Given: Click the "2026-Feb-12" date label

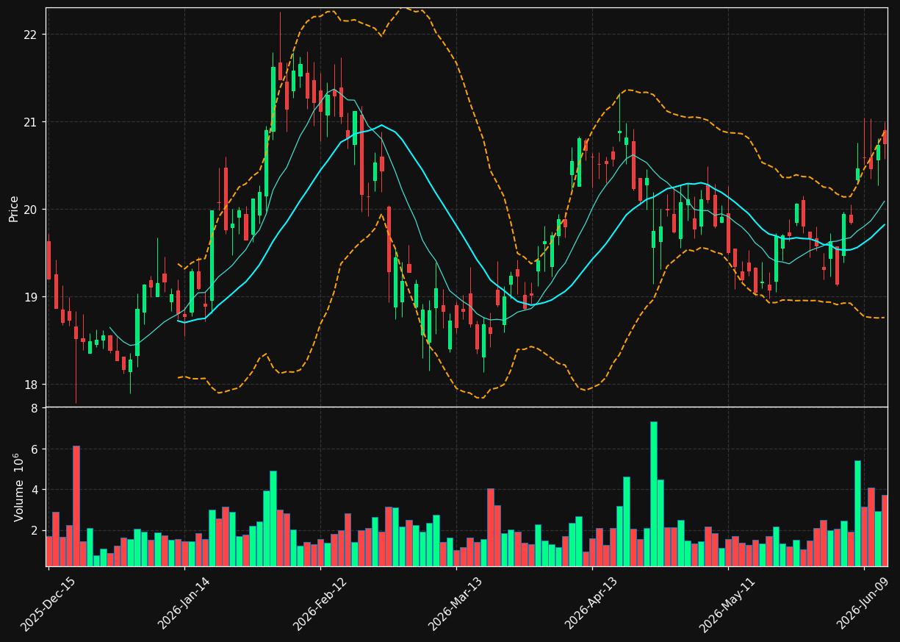Looking at the screenshot, I should coord(320,603).
